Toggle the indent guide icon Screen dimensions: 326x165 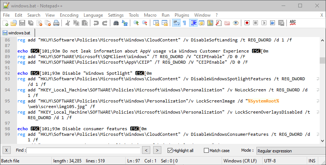tap(194, 23)
